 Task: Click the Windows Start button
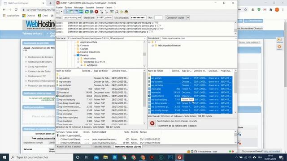[4, 157]
